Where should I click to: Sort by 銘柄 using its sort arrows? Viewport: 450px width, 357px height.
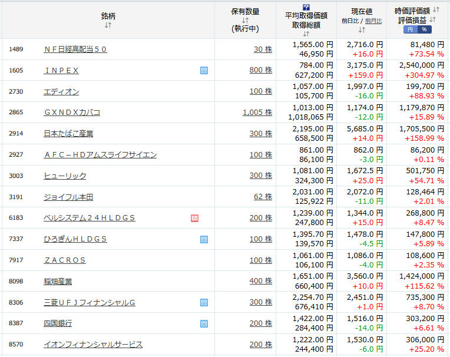coord(108,25)
